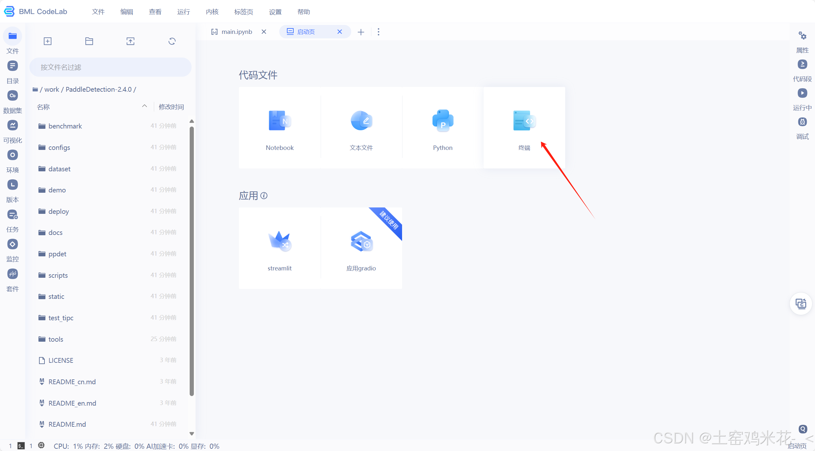Open the 环境 (environment) sidebar panel

(12, 155)
